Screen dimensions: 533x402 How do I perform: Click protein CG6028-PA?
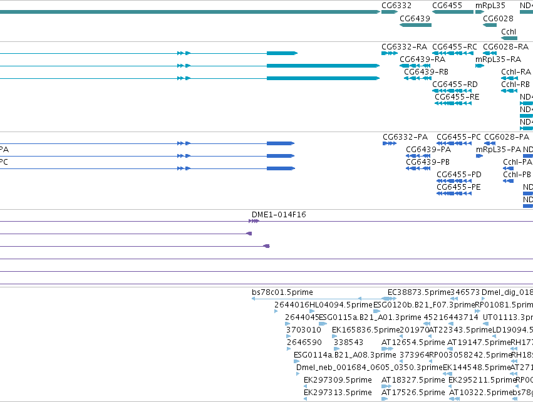pos(507,137)
